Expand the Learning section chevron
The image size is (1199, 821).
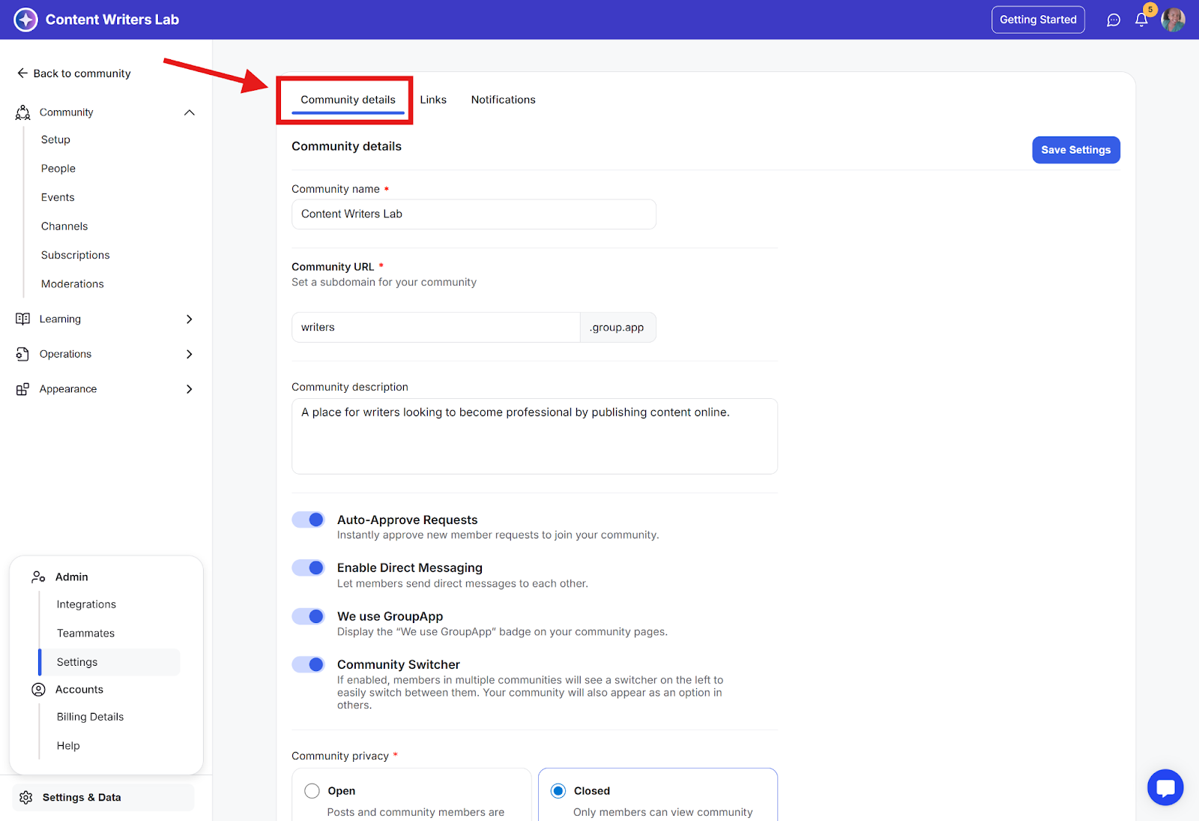pos(190,319)
